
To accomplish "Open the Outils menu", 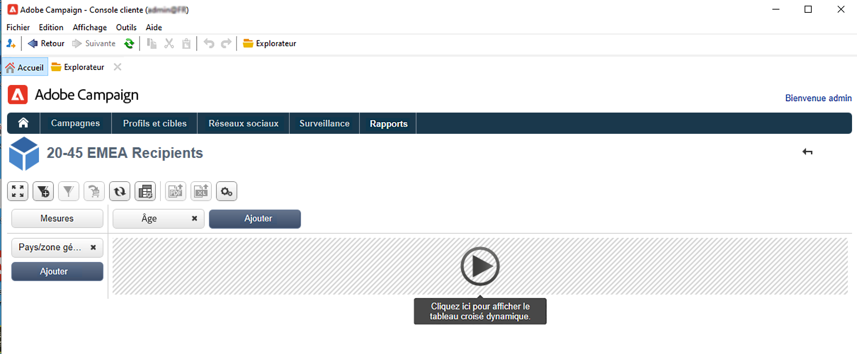I will pyautogui.click(x=126, y=27).
